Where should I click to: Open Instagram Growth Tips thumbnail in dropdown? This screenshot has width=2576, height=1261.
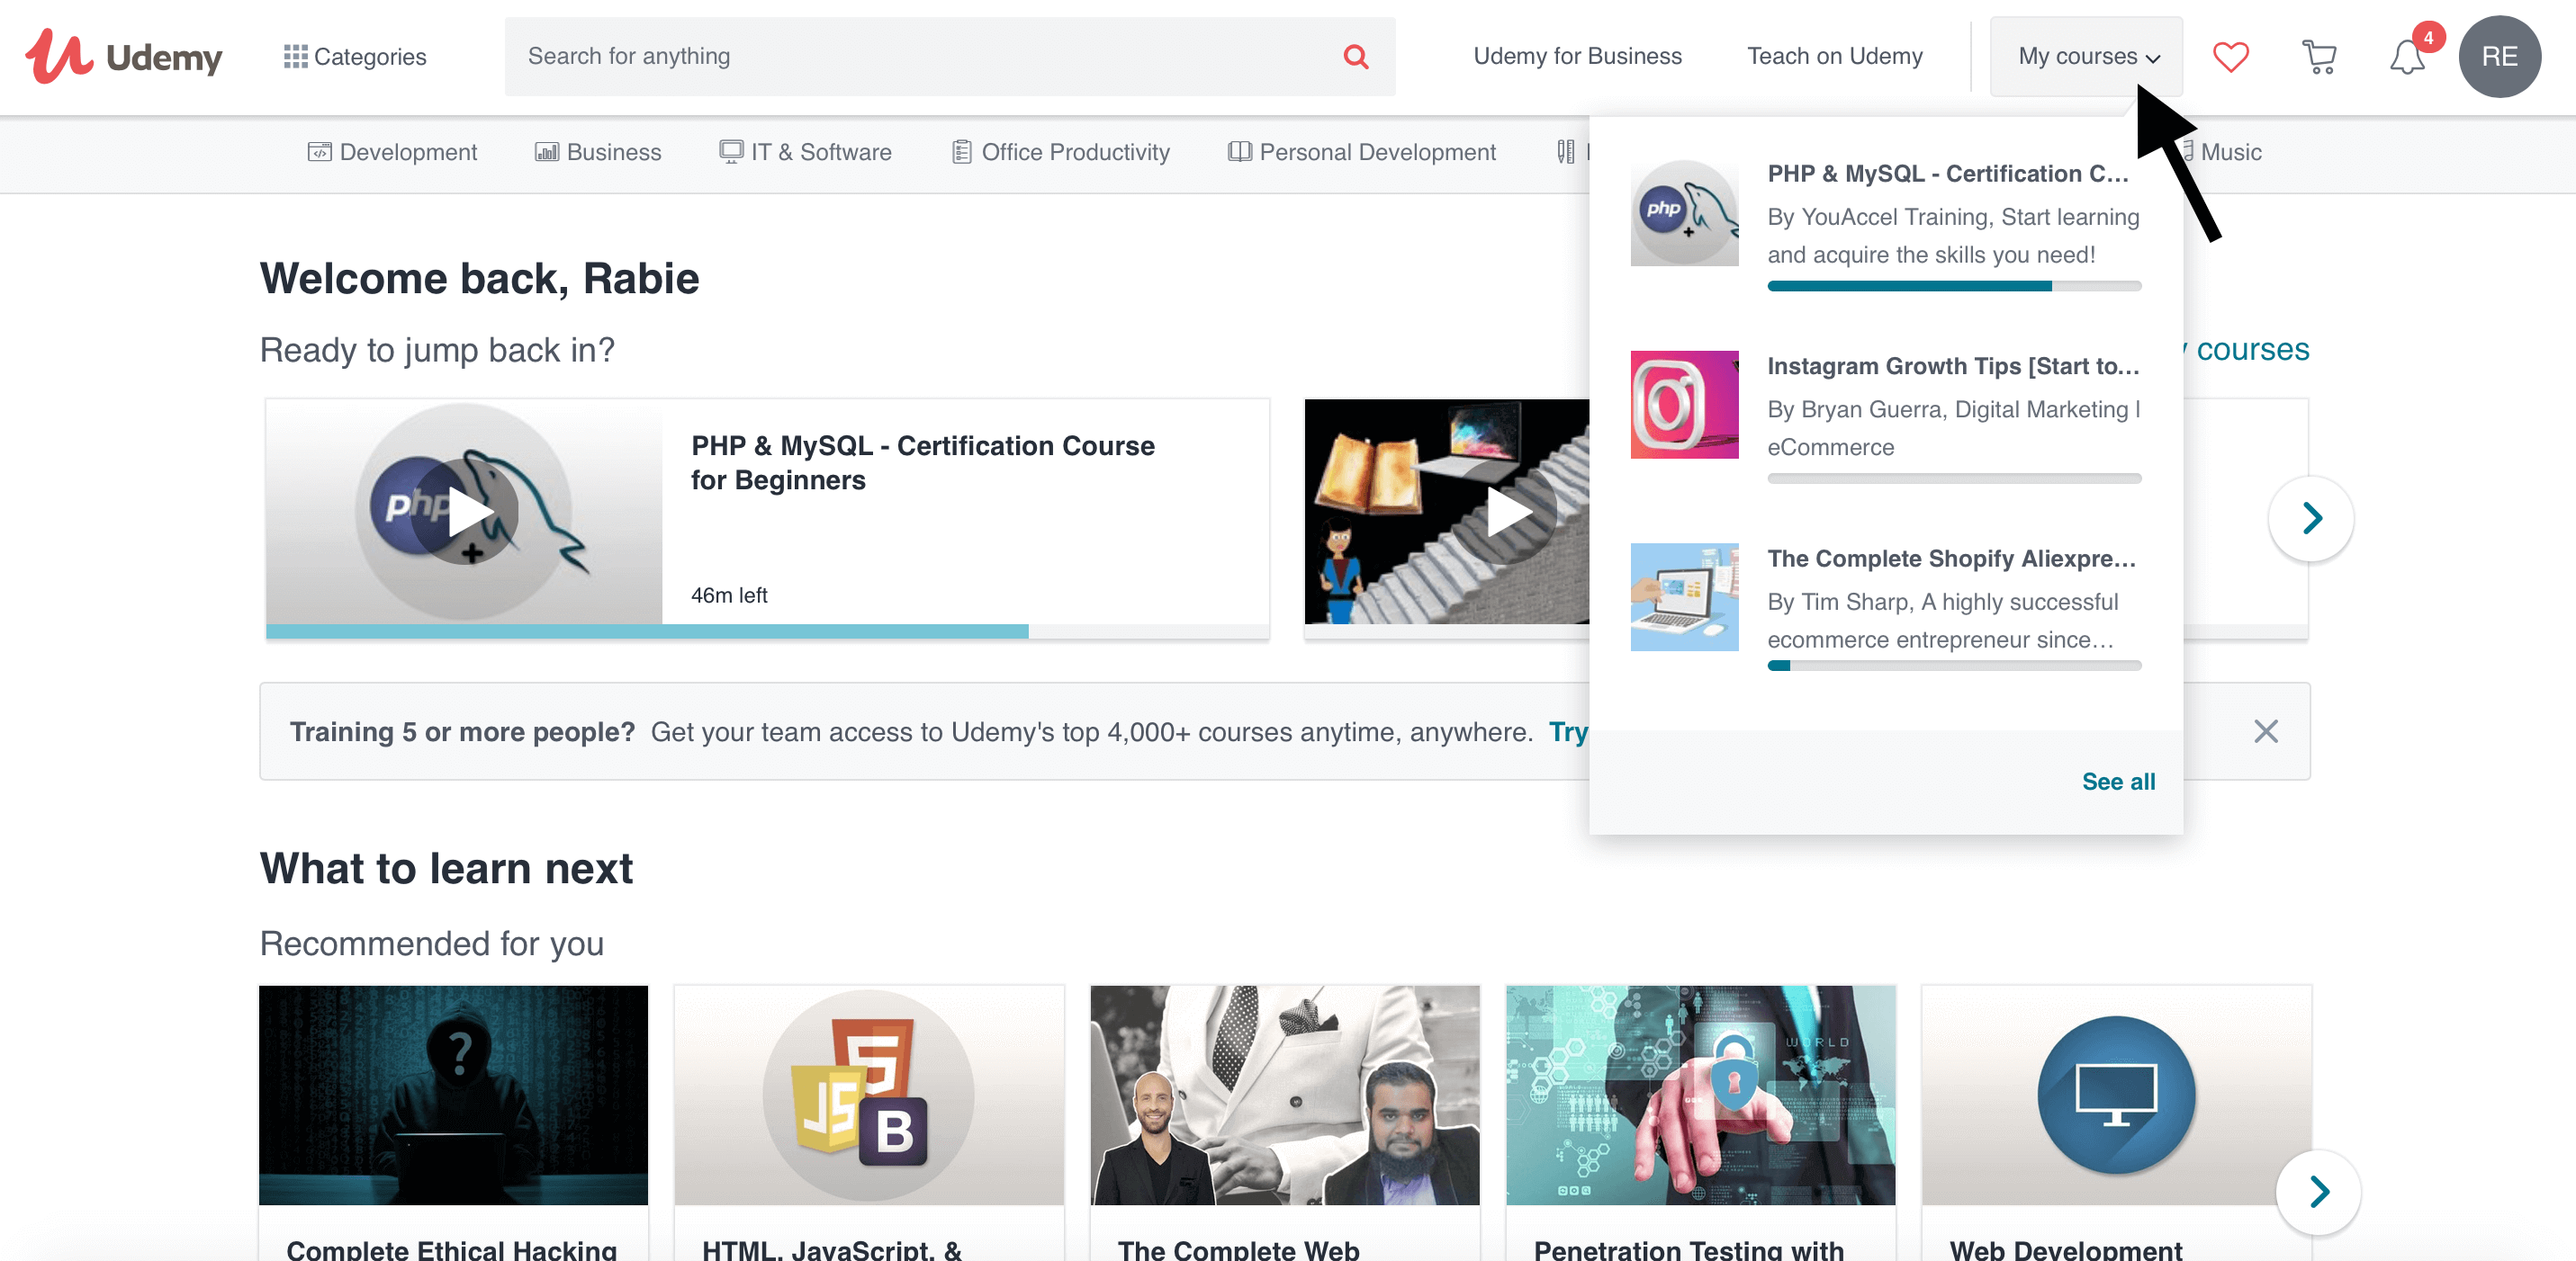click(x=1684, y=405)
